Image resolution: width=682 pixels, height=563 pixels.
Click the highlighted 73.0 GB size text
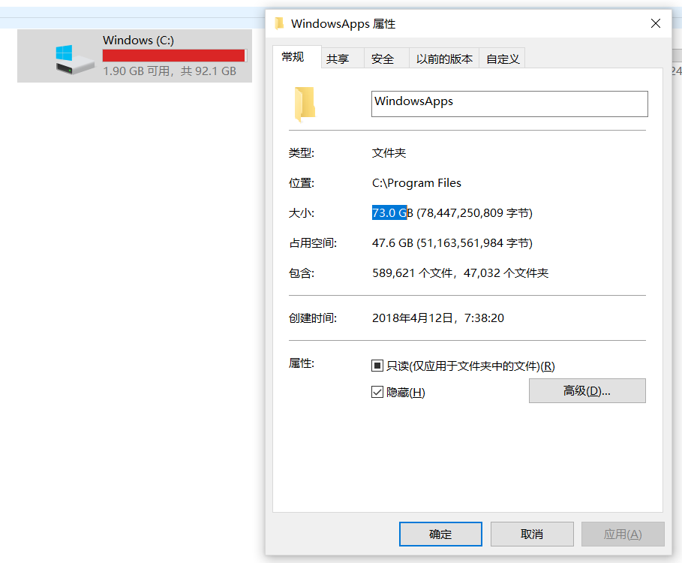point(389,212)
